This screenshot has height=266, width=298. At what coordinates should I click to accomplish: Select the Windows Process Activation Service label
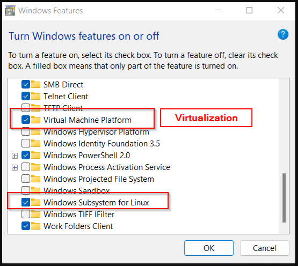[107, 167]
